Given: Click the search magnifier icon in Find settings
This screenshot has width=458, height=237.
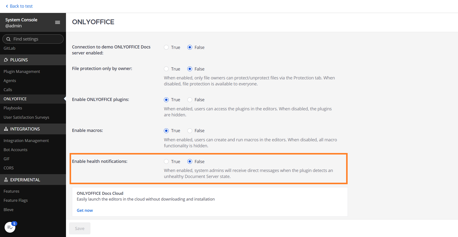Looking at the screenshot, I should tap(8, 39).
